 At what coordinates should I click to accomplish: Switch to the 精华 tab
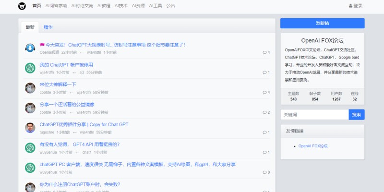tap(48, 27)
